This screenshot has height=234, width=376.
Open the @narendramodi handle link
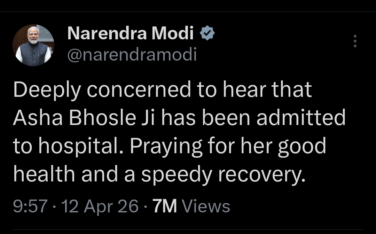(x=132, y=55)
